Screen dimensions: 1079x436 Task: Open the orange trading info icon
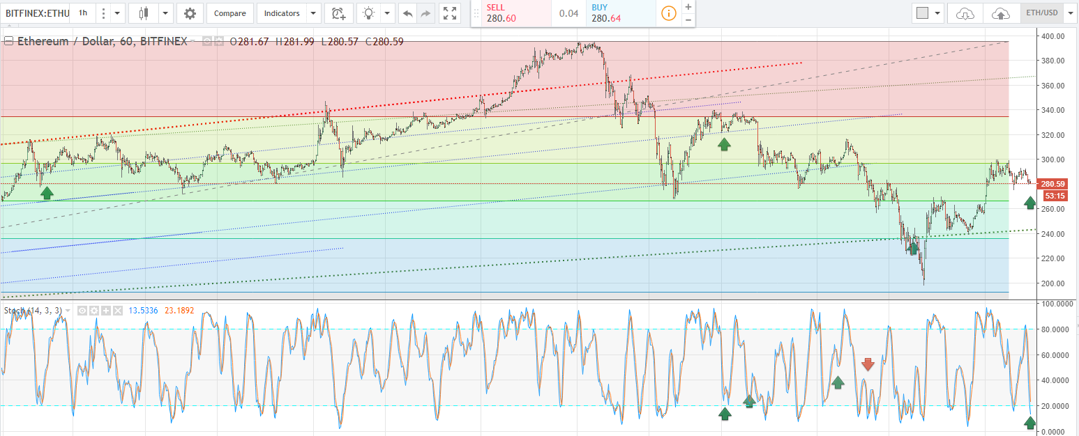669,13
